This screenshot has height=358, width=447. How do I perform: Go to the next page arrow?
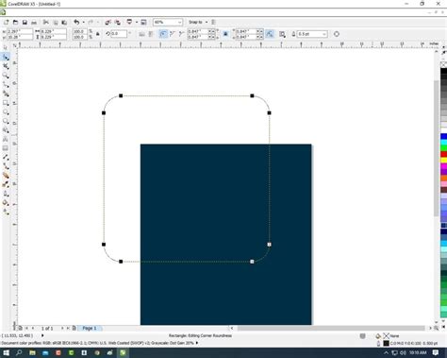[62, 328]
